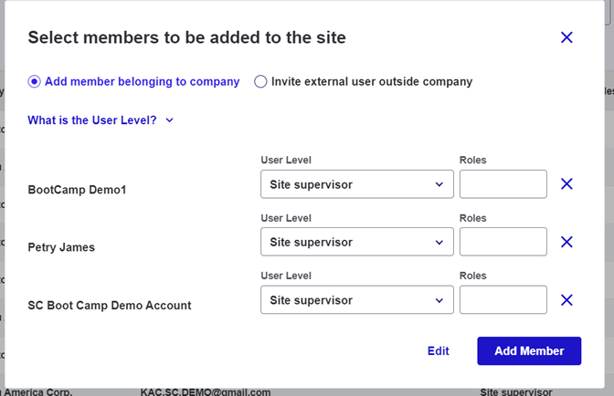Open User Level dropdown for SC Boot Camp Demo Account
The width and height of the screenshot is (614, 396).
pyautogui.click(x=357, y=300)
